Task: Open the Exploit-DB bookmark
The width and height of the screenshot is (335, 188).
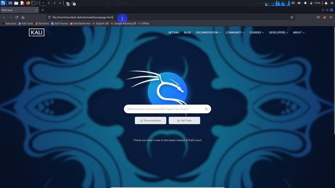Action: click(100, 23)
